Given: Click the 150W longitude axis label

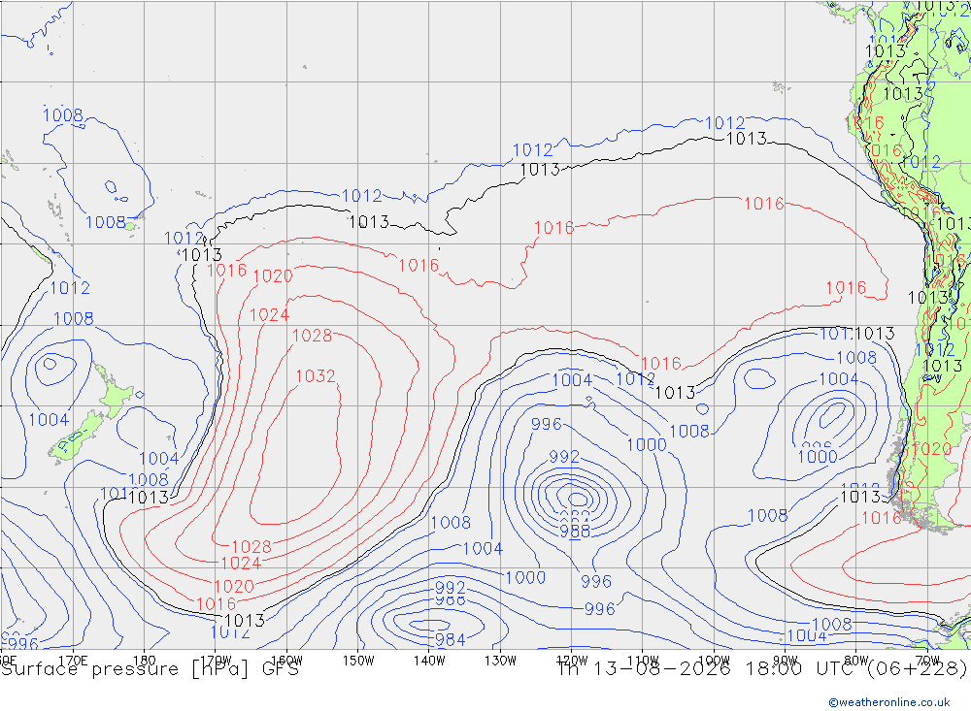Looking at the screenshot, I should pos(358,661).
